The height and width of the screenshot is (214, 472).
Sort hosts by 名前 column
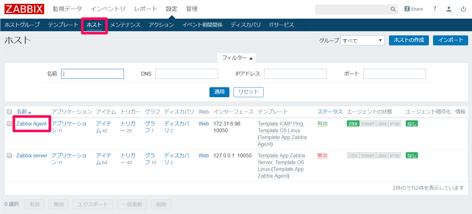click(x=24, y=112)
